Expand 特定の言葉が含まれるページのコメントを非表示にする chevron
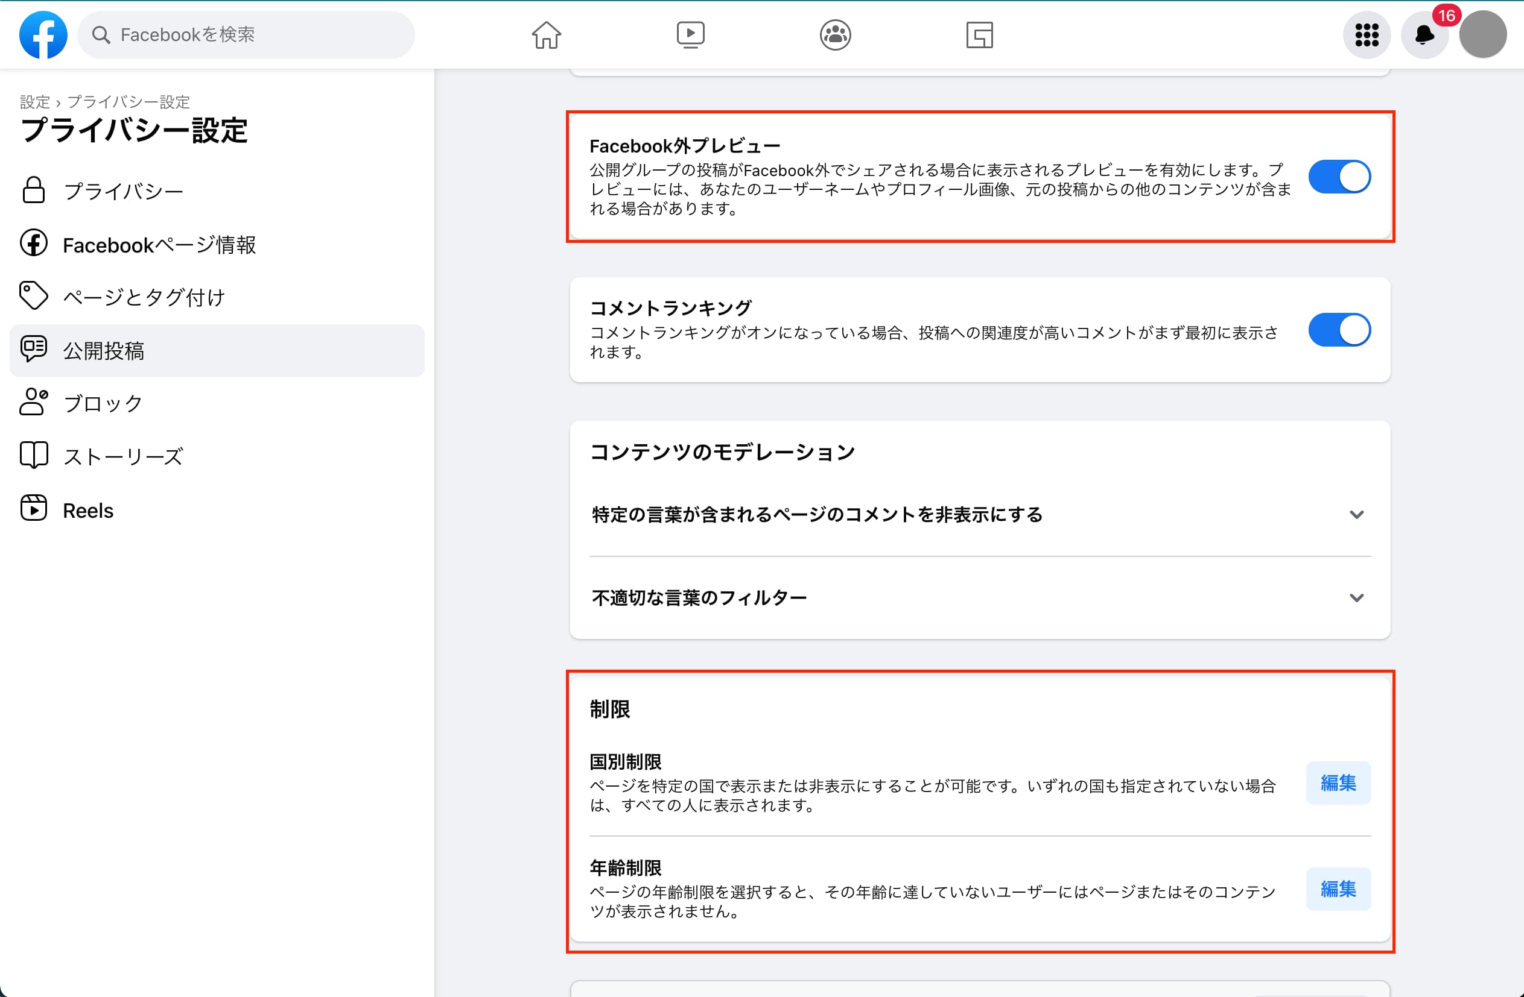This screenshot has width=1524, height=997. tap(1356, 515)
